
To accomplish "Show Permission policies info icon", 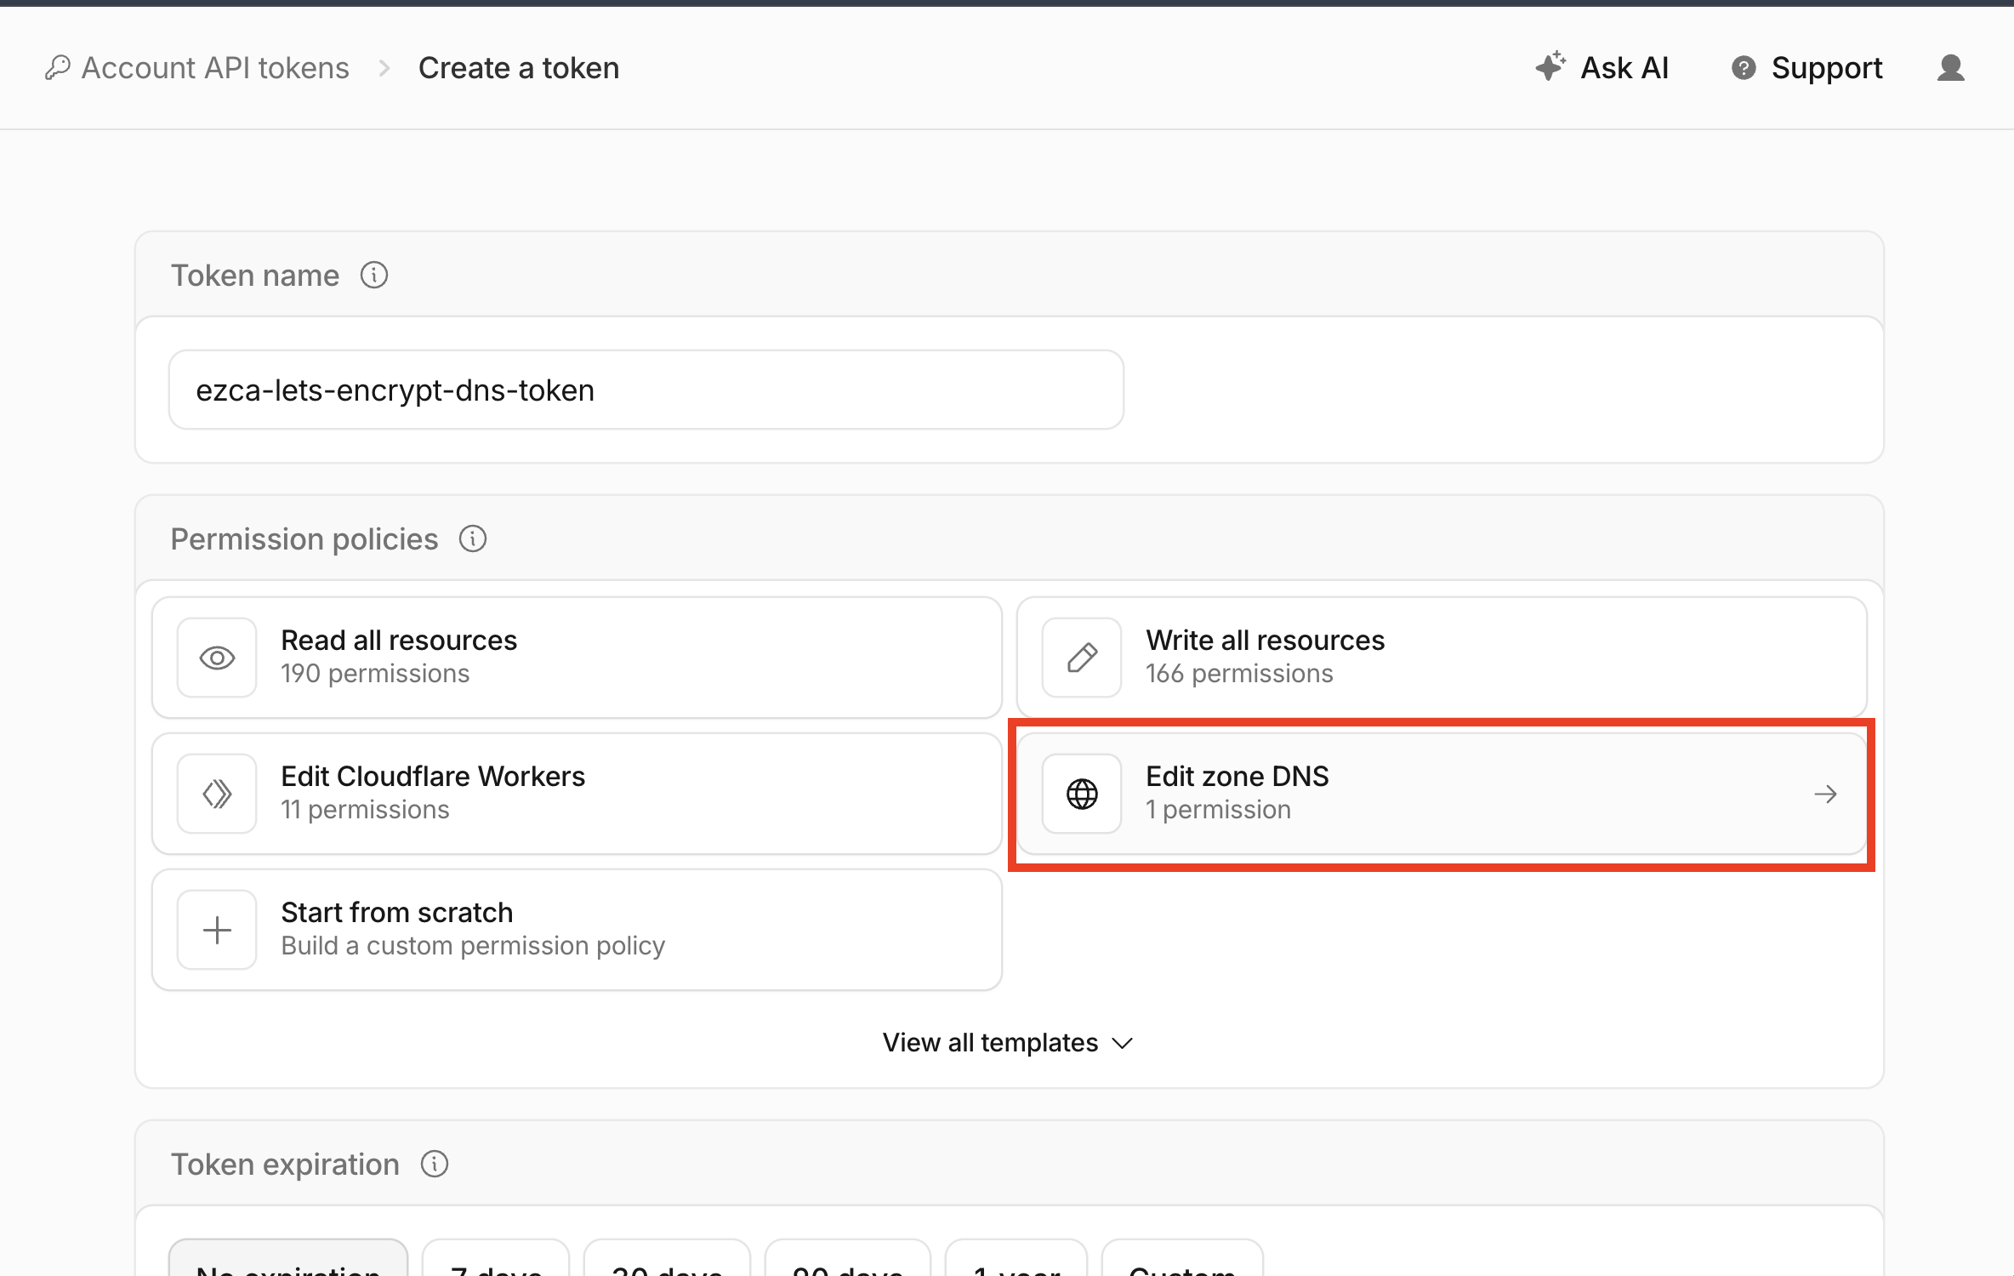I will (473, 538).
